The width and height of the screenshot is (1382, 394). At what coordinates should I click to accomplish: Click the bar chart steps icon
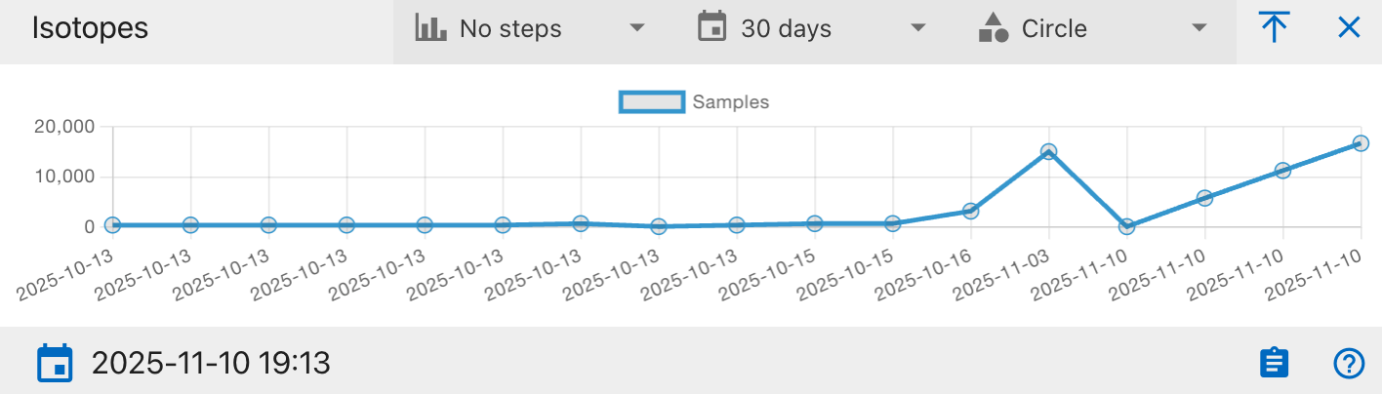[x=430, y=28]
